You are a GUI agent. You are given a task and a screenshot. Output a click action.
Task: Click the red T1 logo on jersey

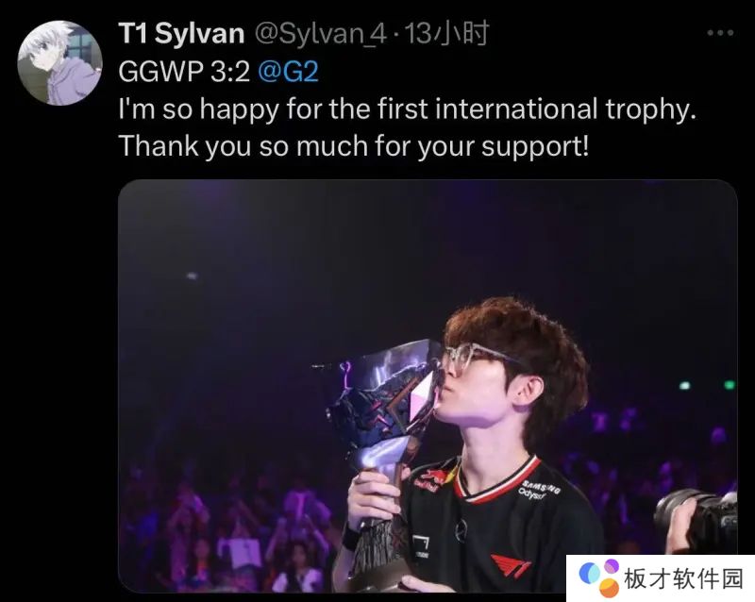pos(511,566)
